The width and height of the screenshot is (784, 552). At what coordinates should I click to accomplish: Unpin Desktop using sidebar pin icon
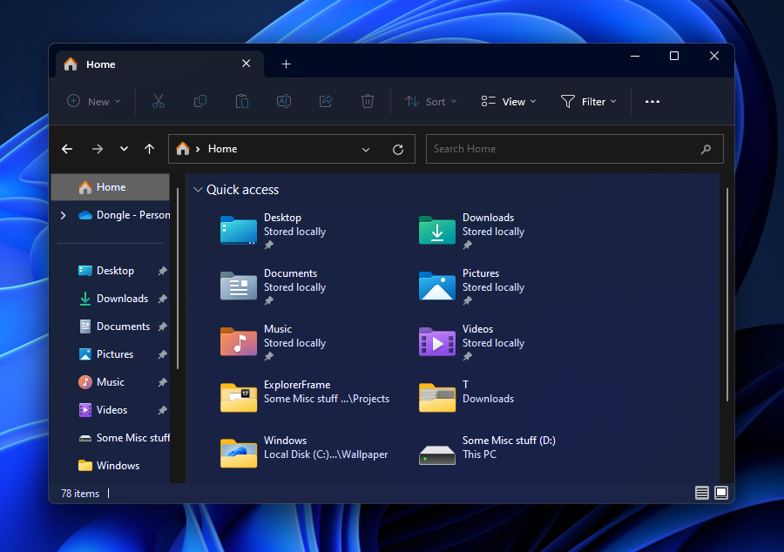162,272
